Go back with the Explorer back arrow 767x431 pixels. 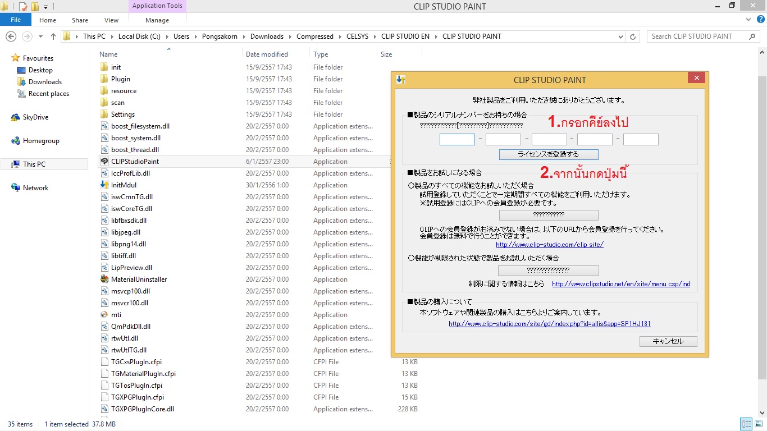pyautogui.click(x=11, y=36)
